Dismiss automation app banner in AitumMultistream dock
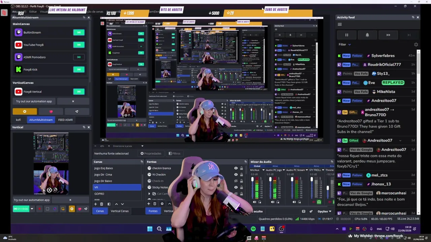 coord(73,101)
